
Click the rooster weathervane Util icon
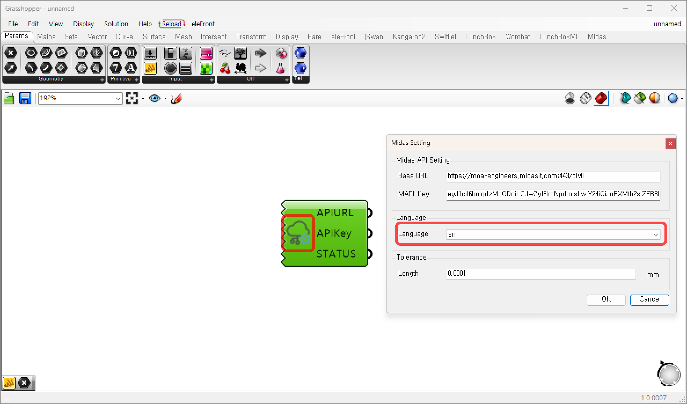[240, 68]
